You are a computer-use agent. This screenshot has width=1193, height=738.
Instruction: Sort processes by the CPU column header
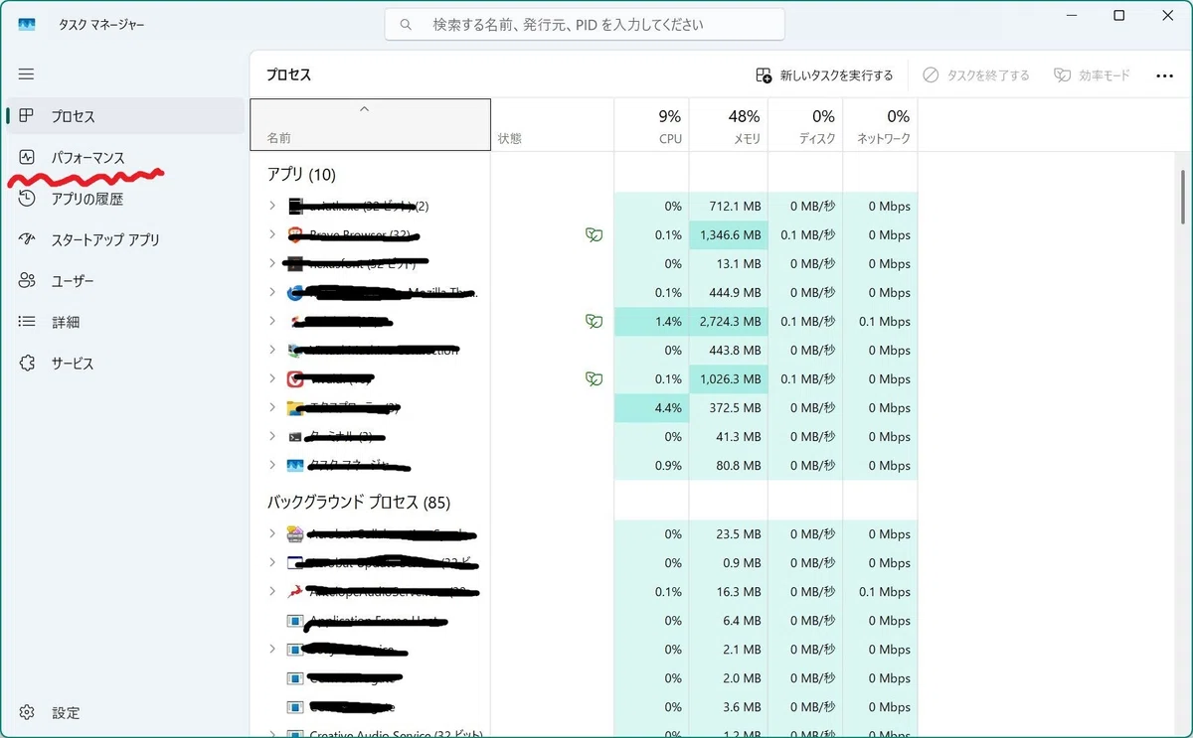click(x=651, y=125)
